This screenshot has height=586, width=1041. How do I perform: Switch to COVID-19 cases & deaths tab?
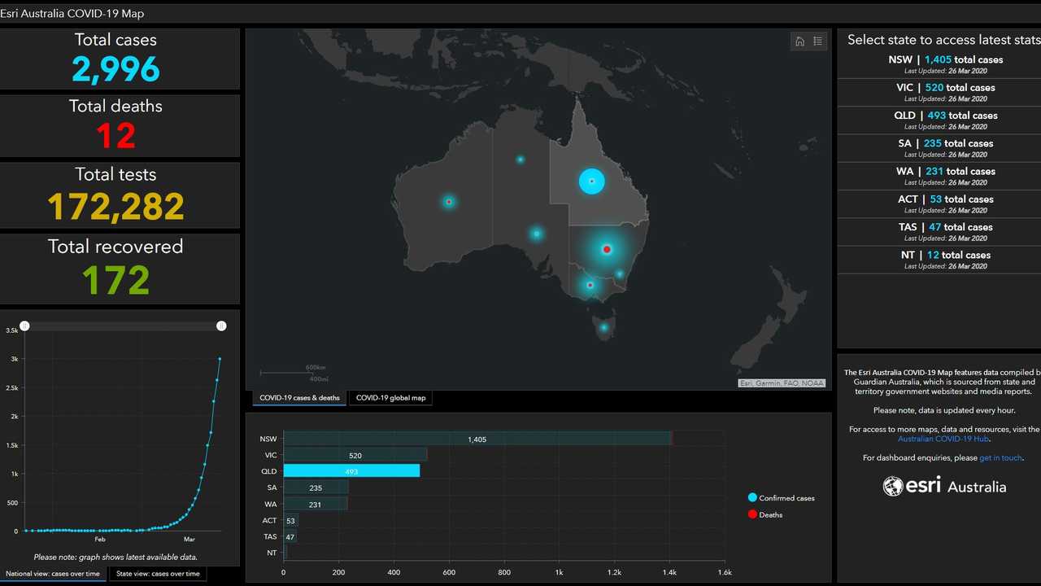click(299, 398)
